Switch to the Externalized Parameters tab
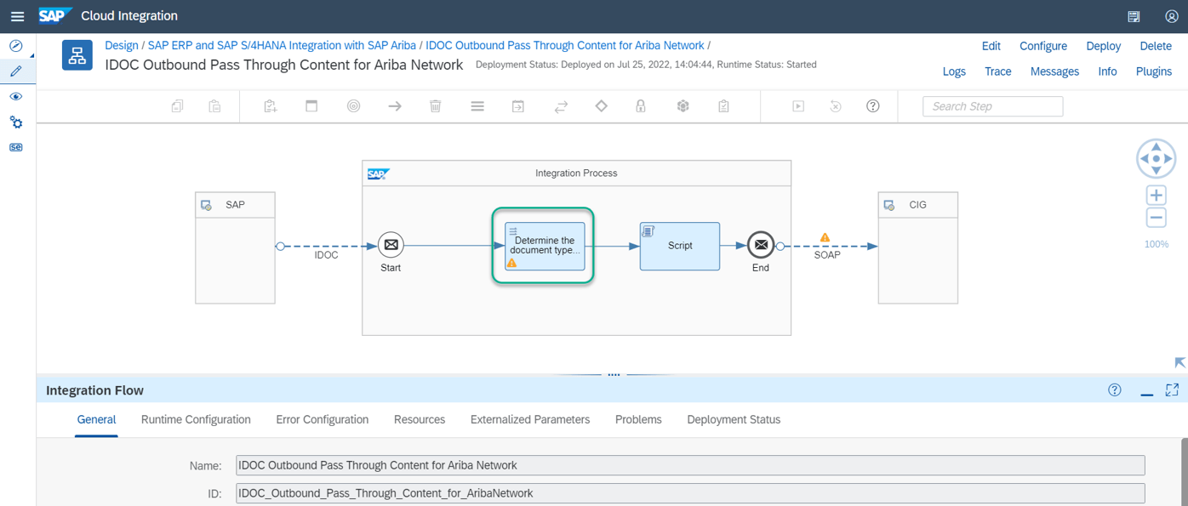 pos(530,419)
